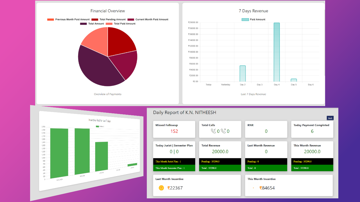
Task: Click the gold coin icon beside ₹22367
Action: (161, 188)
